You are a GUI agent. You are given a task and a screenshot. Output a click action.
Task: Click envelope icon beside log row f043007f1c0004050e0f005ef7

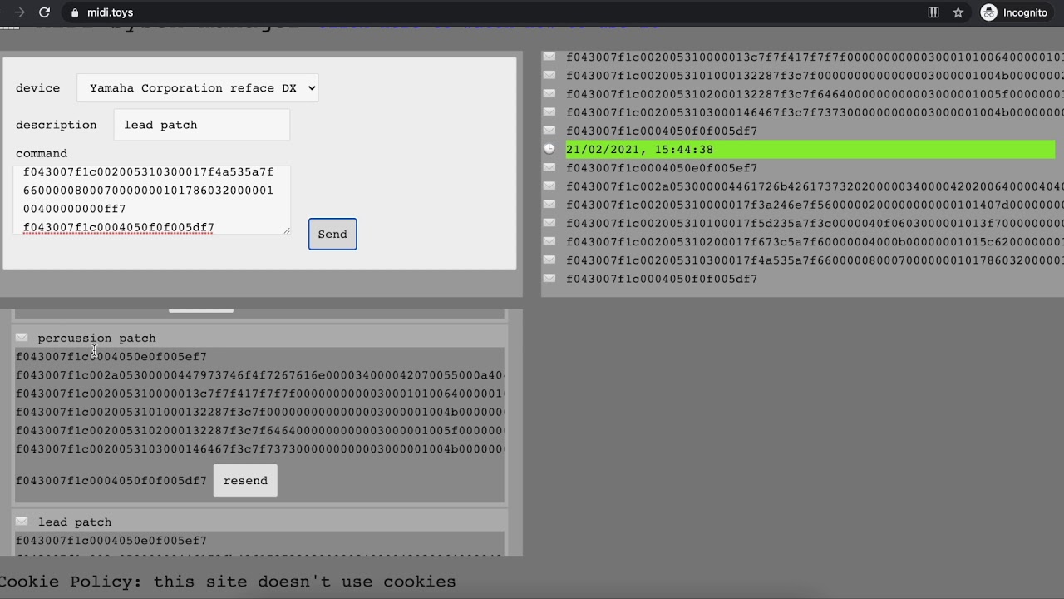click(549, 167)
